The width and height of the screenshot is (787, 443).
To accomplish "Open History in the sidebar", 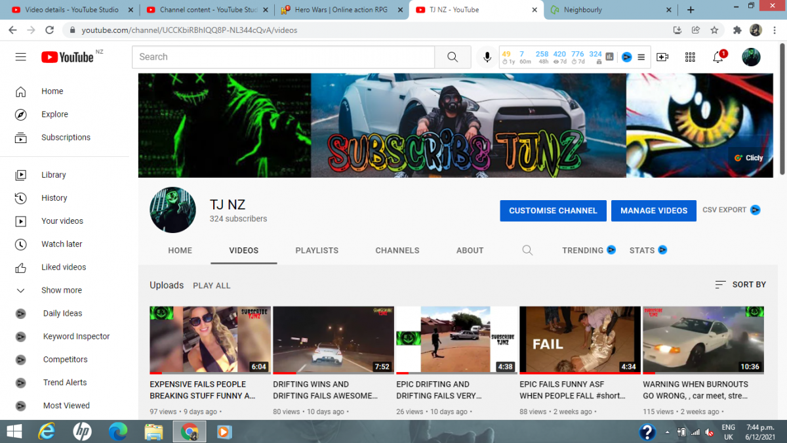I will pos(54,198).
